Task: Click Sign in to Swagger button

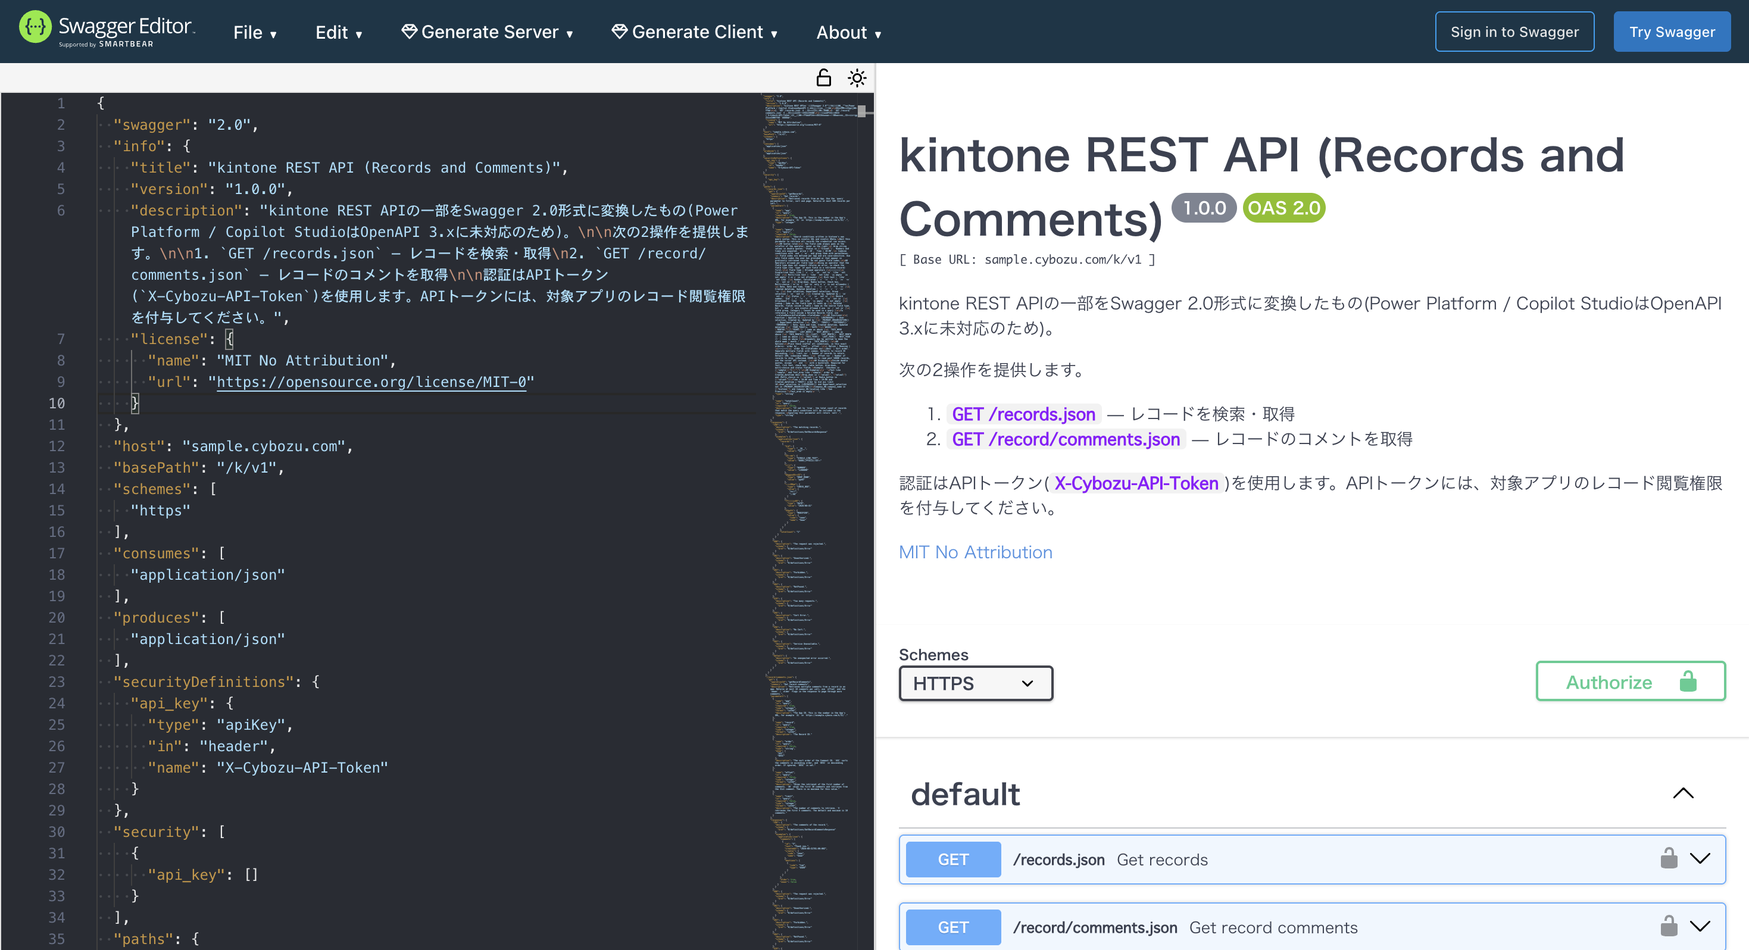Action: [x=1514, y=31]
